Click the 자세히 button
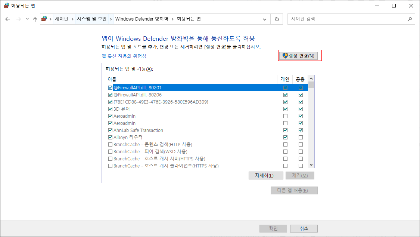The height and width of the screenshot is (237, 420). (x=266, y=175)
